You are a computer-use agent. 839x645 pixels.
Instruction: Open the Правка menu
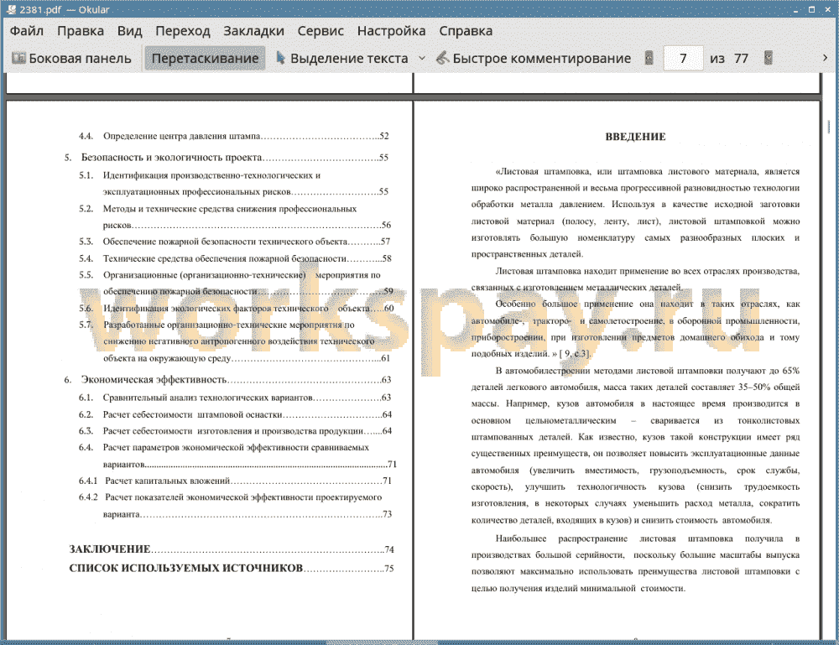pos(81,31)
